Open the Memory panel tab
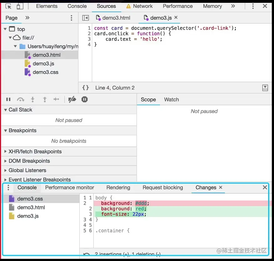Viewport: 274px width, 261px height. point(212,6)
